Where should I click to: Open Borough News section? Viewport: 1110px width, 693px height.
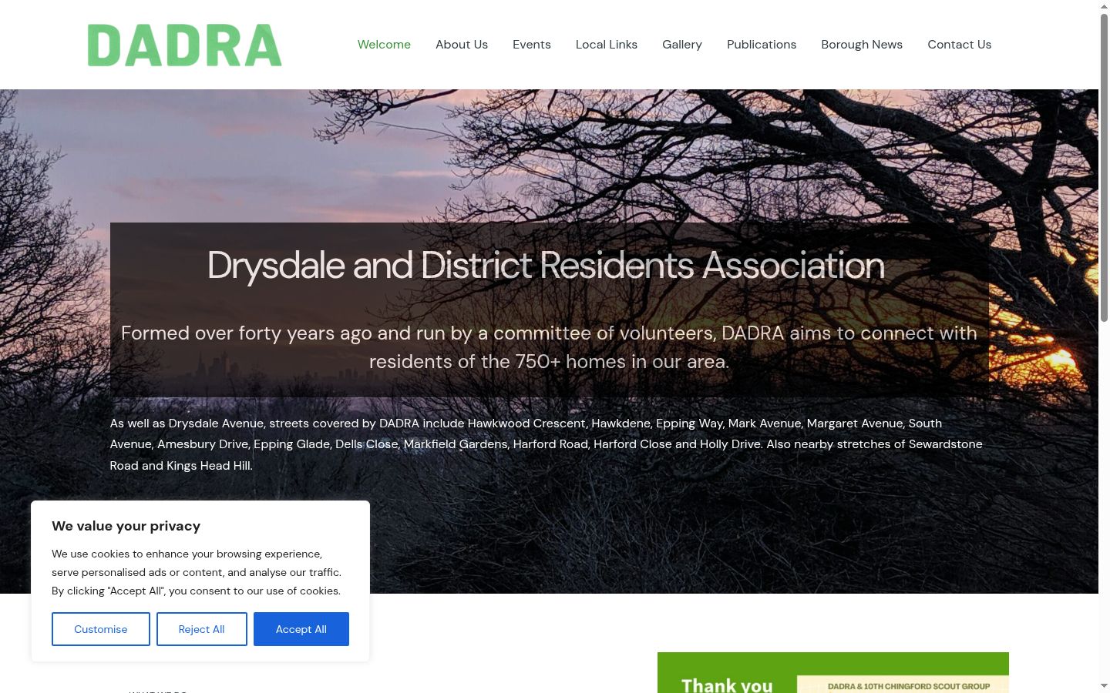pos(862,45)
